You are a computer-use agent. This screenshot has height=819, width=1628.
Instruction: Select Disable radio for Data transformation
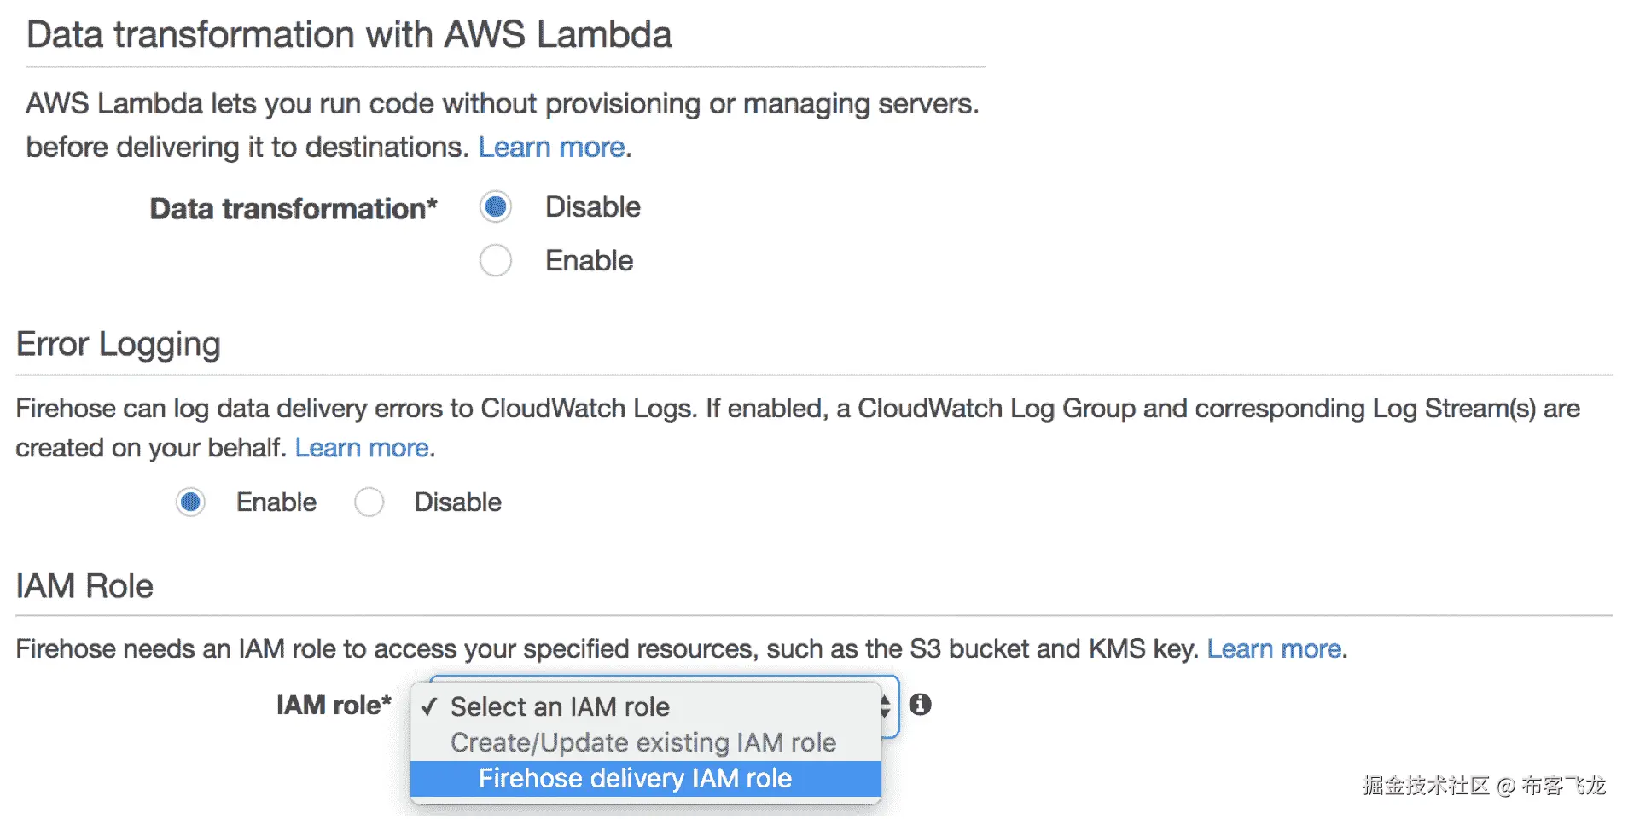pos(496,207)
